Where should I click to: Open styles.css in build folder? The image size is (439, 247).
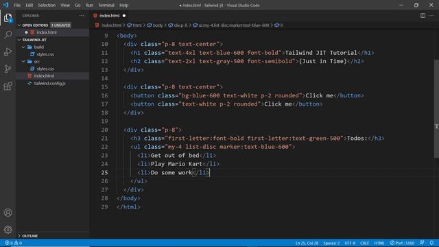coord(45,54)
